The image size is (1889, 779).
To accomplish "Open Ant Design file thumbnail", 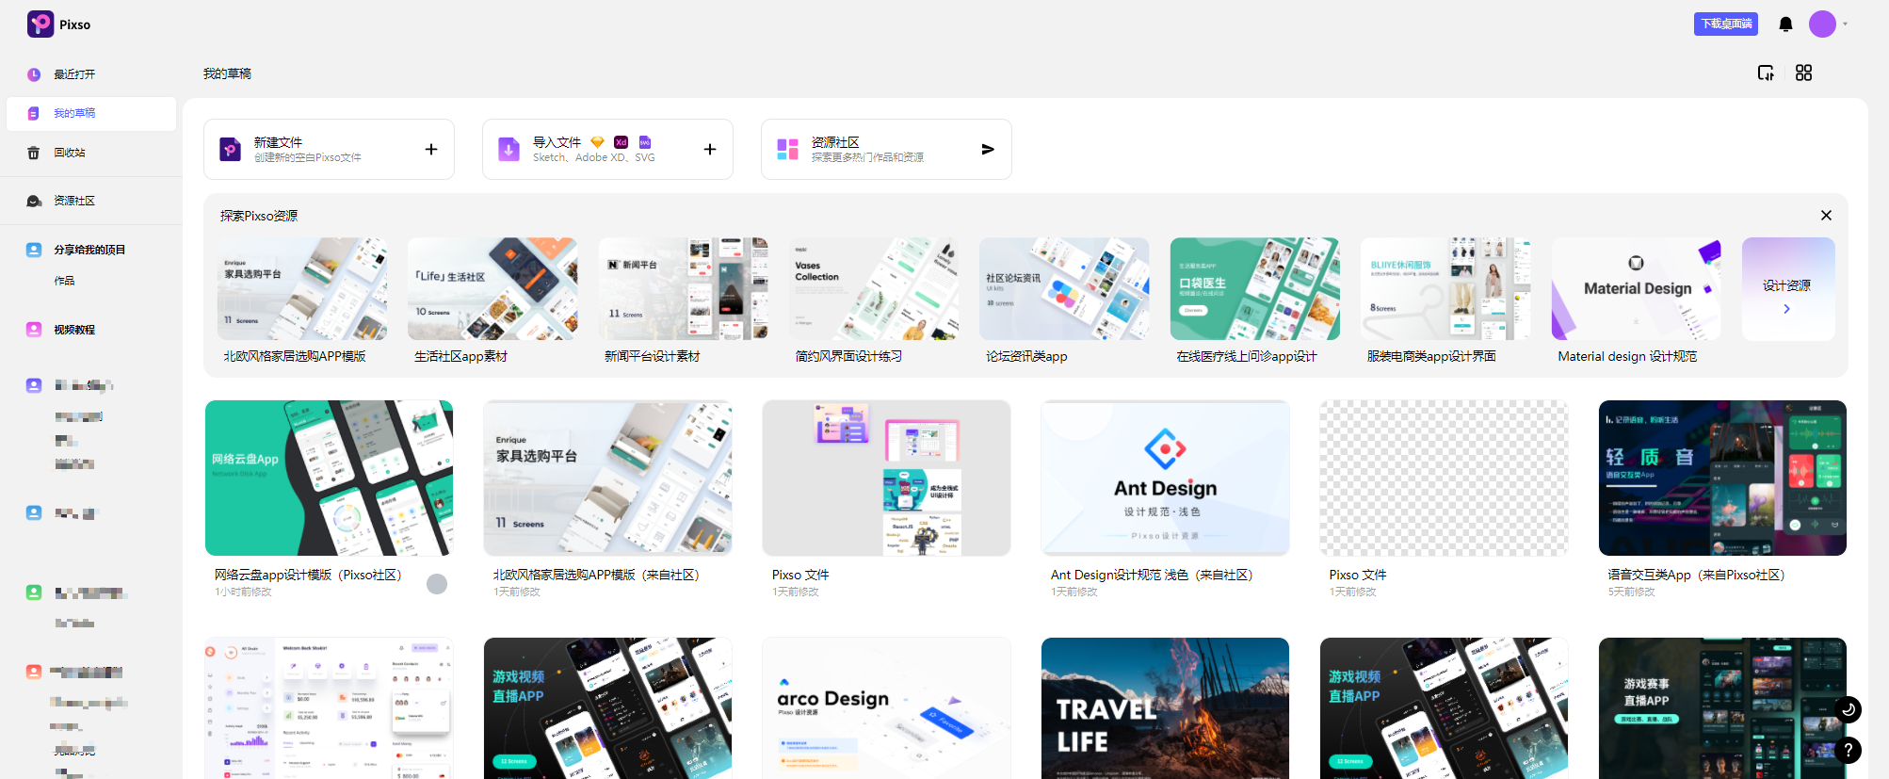I will click(x=1165, y=478).
